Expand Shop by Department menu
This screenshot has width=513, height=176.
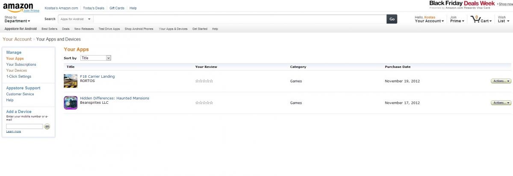coord(17,19)
